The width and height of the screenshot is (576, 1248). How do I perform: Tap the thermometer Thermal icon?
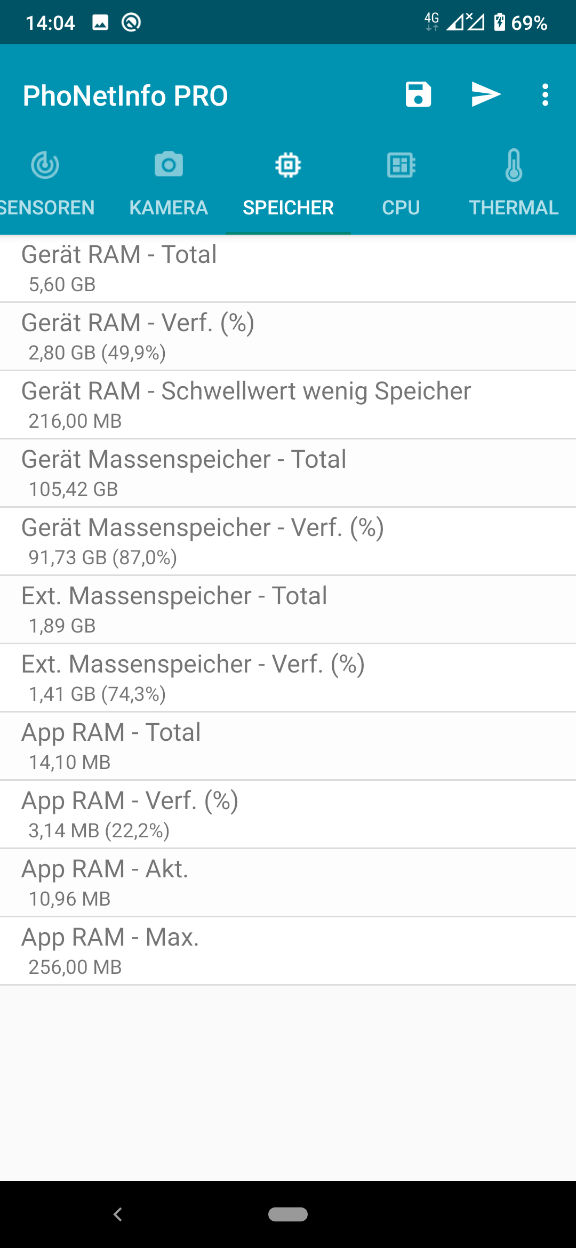pyautogui.click(x=514, y=165)
